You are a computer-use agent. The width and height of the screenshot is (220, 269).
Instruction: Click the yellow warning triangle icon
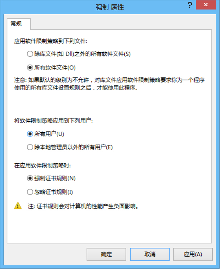click(18, 206)
